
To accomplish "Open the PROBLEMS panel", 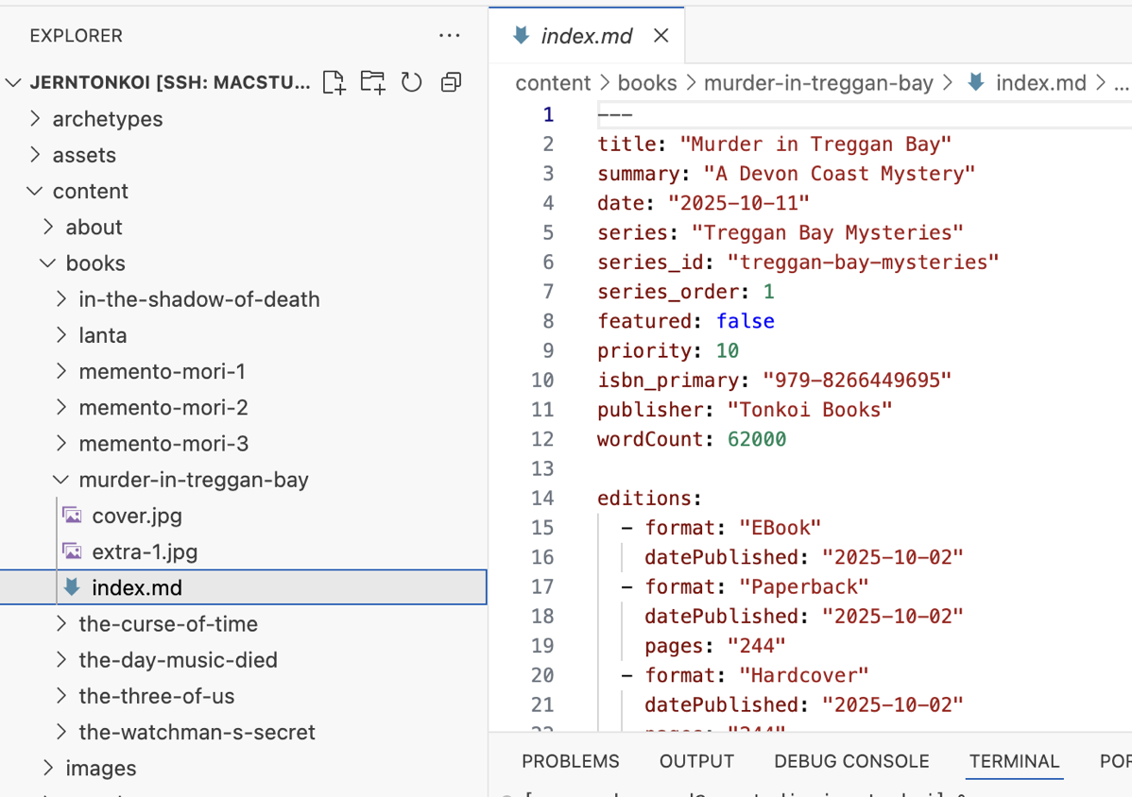I will (571, 761).
